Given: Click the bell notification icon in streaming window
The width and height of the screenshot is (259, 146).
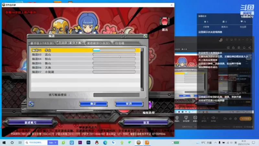Looking at the screenshot, I should coord(244,48).
